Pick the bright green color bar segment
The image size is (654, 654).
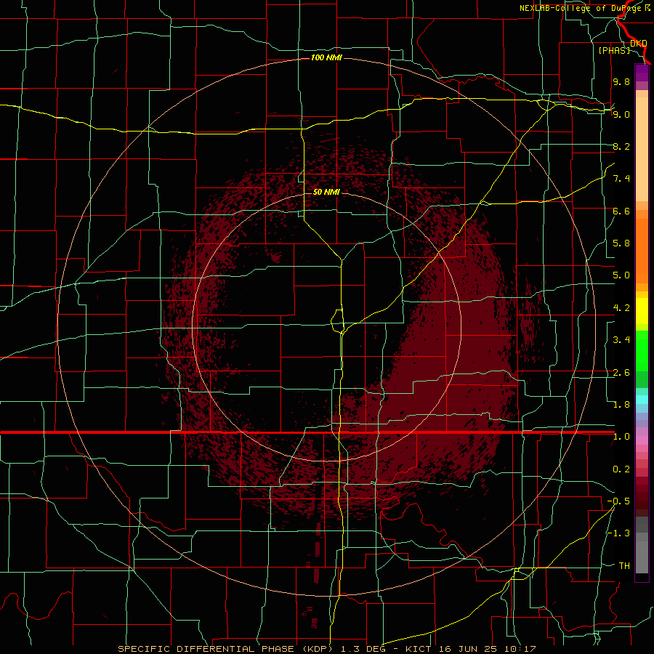(642, 352)
